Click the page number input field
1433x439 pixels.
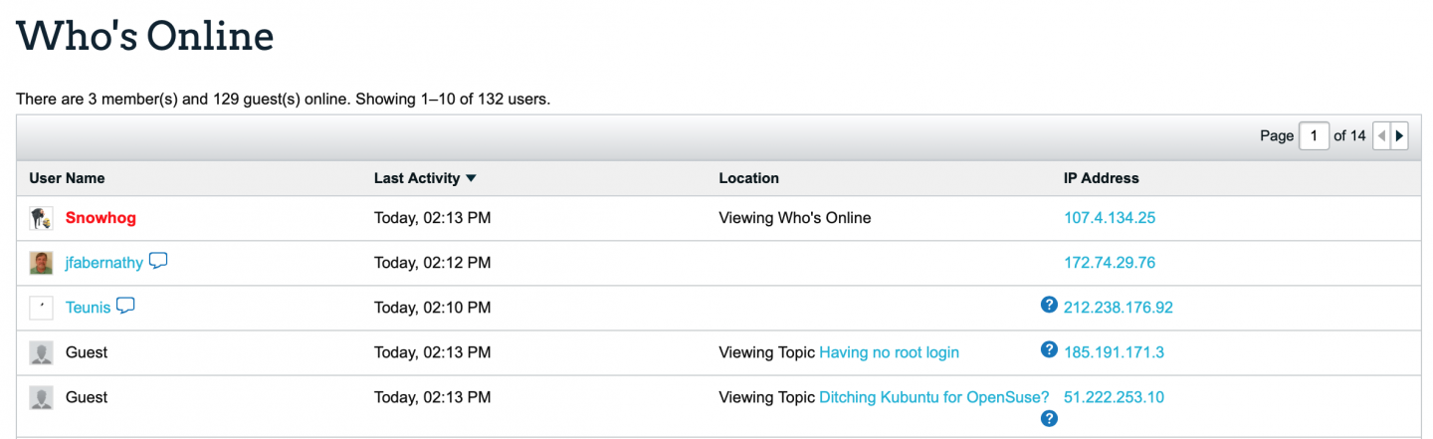(1314, 136)
